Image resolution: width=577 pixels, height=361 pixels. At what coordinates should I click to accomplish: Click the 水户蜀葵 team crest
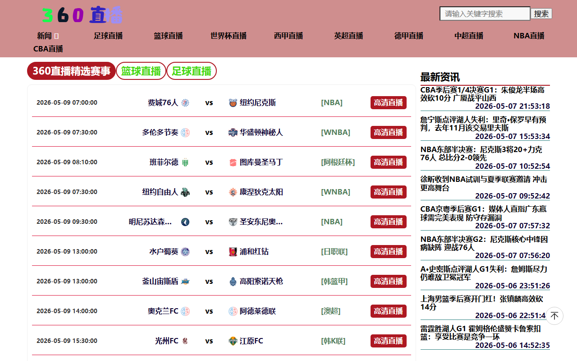185,252
